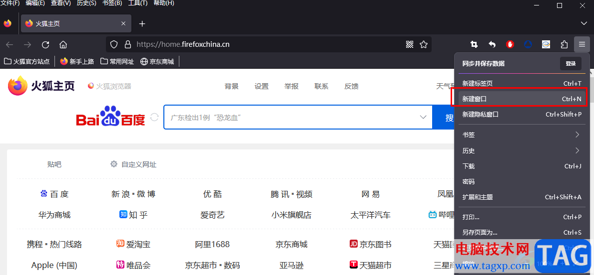Refresh the Baidu search engine switcher
594x275 pixels.
pos(154,117)
